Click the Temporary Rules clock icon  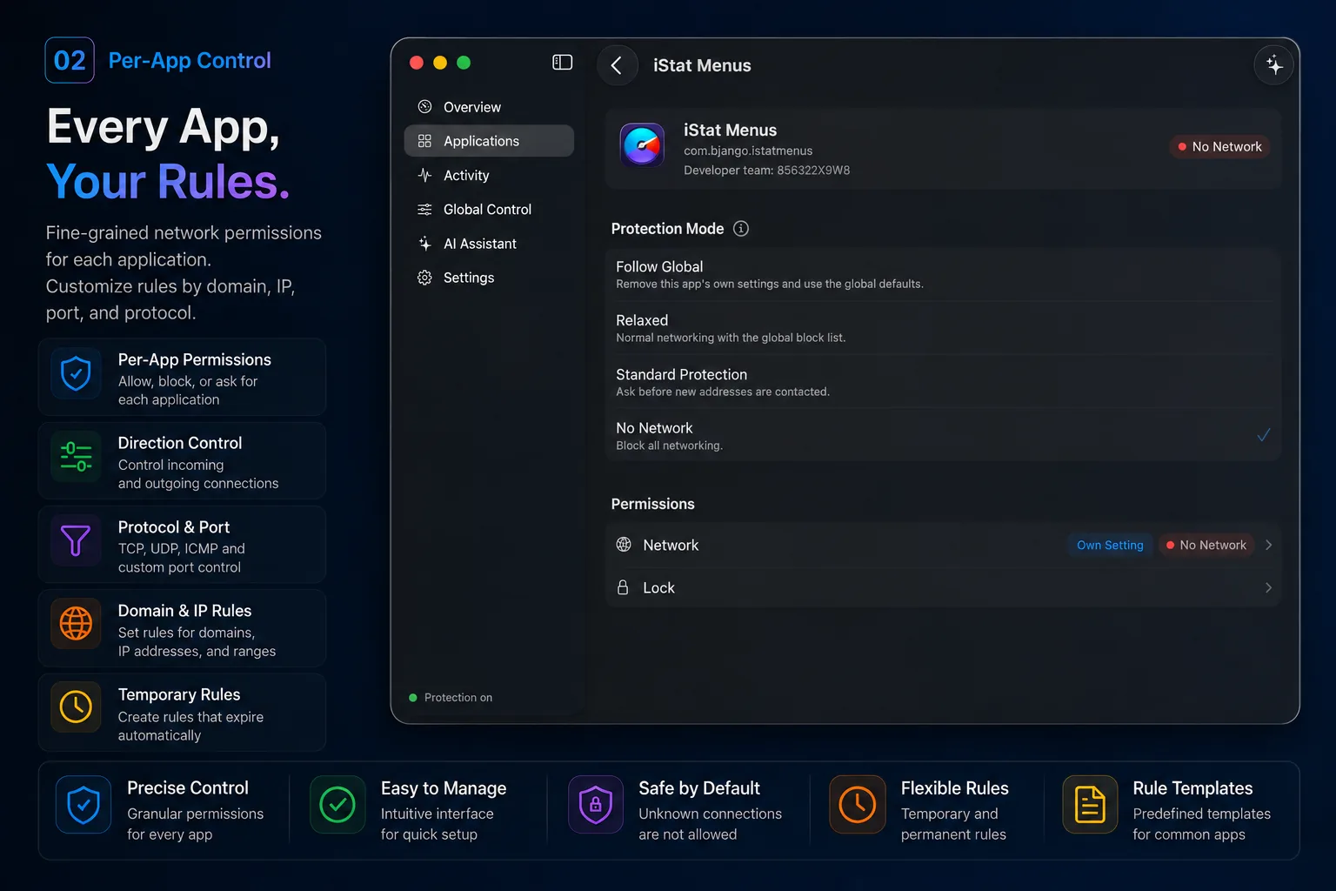click(76, 707)
